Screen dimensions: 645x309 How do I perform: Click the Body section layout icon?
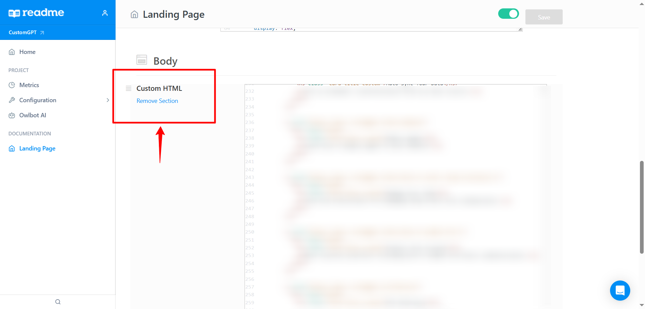pyautogui.click(x=142, y=60)
